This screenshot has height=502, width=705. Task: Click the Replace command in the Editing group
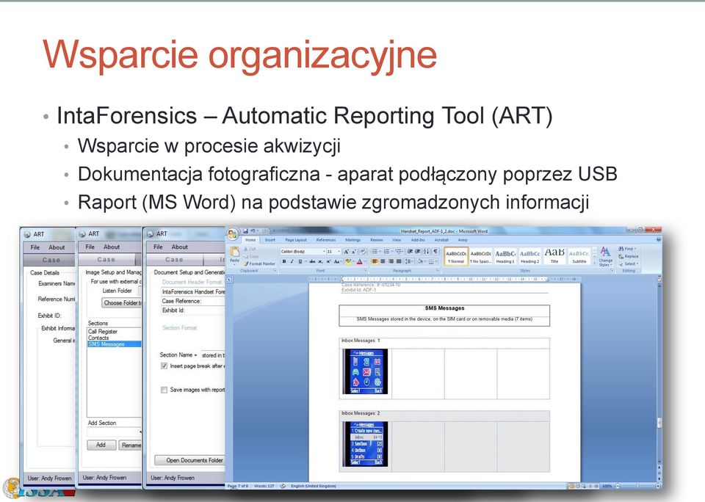[x=629, y=256]
